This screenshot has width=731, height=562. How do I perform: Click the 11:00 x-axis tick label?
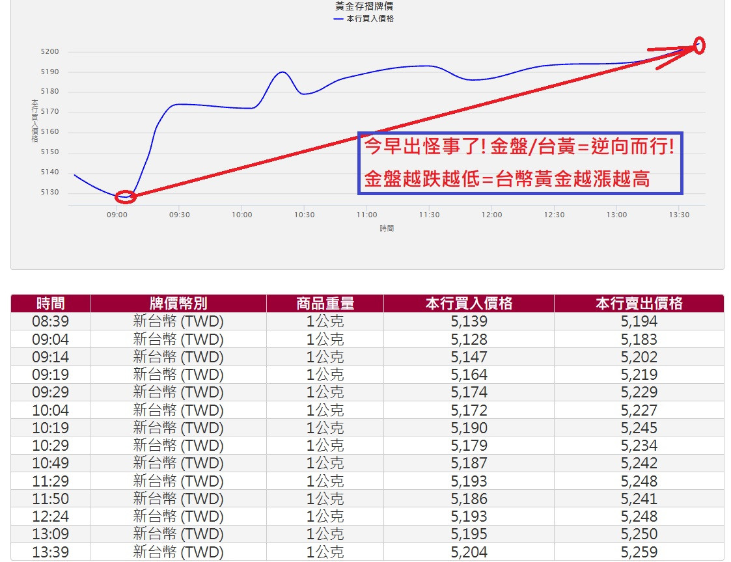coord(367,215)
